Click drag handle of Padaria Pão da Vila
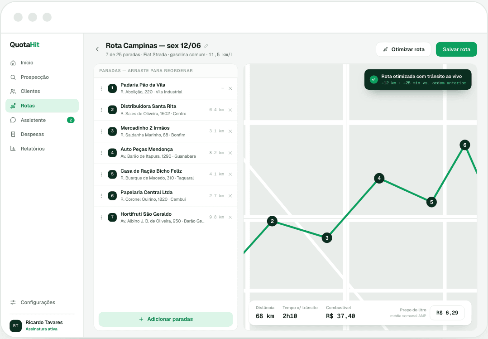Viewport: 488px width, 339px height. point(101,88)
